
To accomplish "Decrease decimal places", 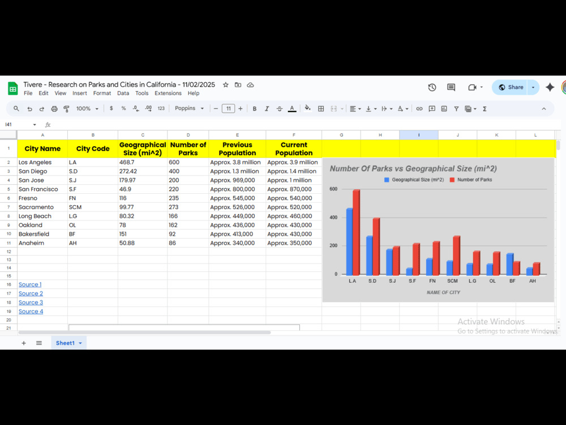I will point(136,108).
